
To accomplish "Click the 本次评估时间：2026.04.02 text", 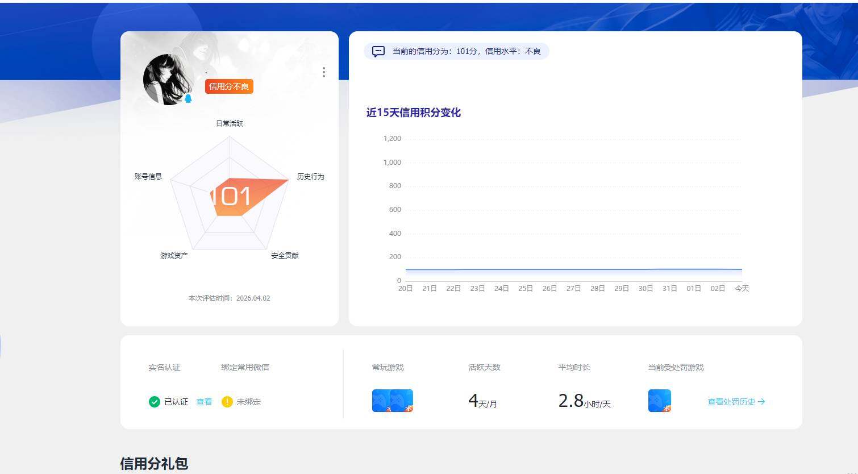I will click(230, 298).
